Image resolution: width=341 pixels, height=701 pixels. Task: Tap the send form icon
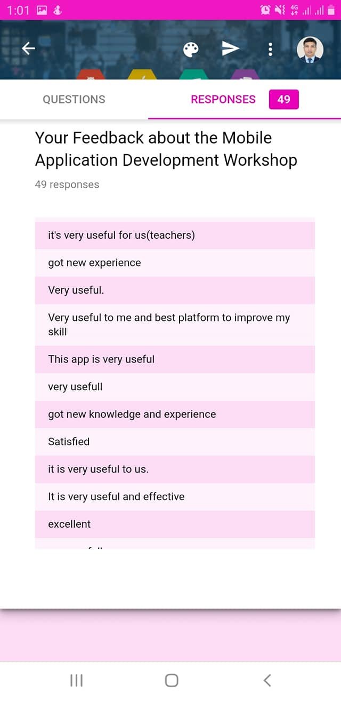coord(230,49)
